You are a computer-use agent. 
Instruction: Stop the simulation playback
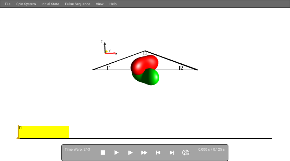tap(103, 153)
